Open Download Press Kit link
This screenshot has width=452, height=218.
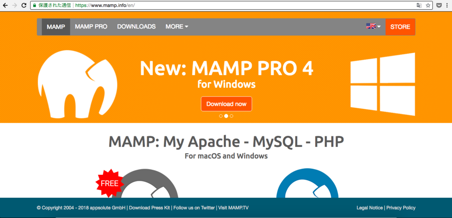pyautogui.click(x=150, y=207)
